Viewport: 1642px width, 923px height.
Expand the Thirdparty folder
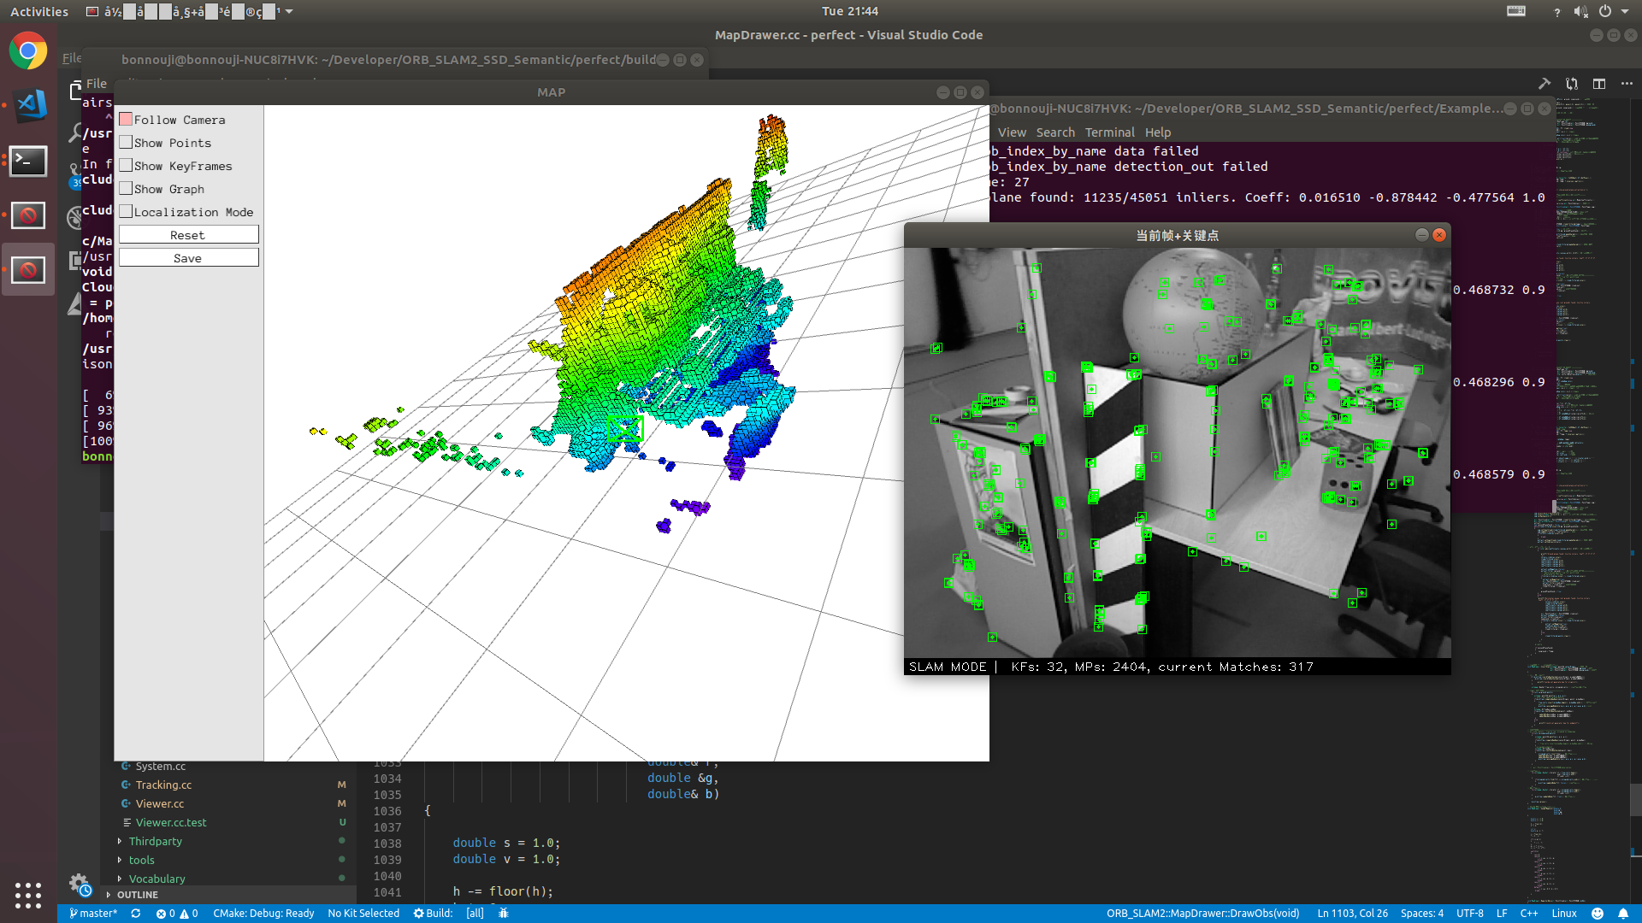pos(155,841)
